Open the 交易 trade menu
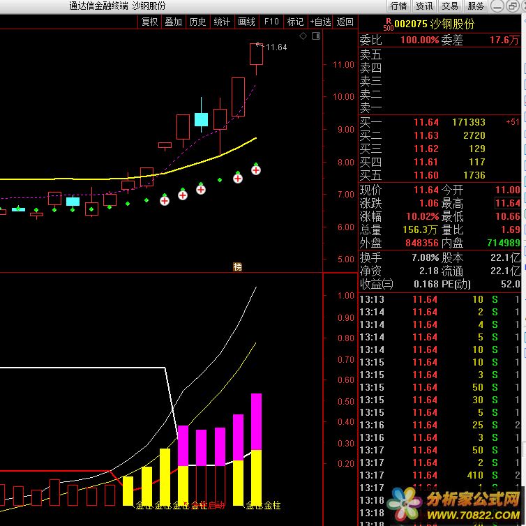 (450, 6)
